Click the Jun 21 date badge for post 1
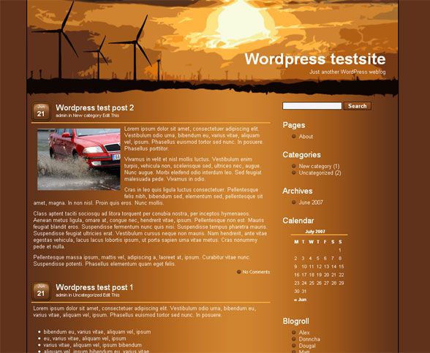430x353 pixels. click(x=41, y=291)
